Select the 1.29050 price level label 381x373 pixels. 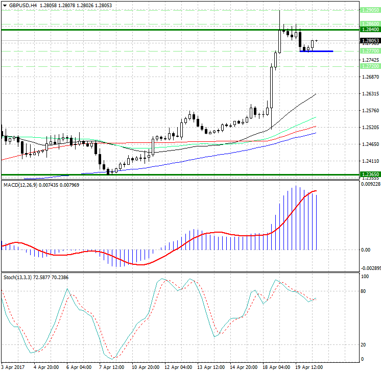369,10
